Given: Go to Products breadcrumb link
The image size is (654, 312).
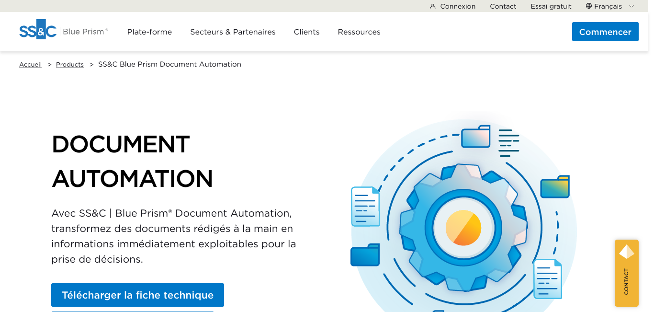Looking at the screenshot, I should click(x=70, y=64).
